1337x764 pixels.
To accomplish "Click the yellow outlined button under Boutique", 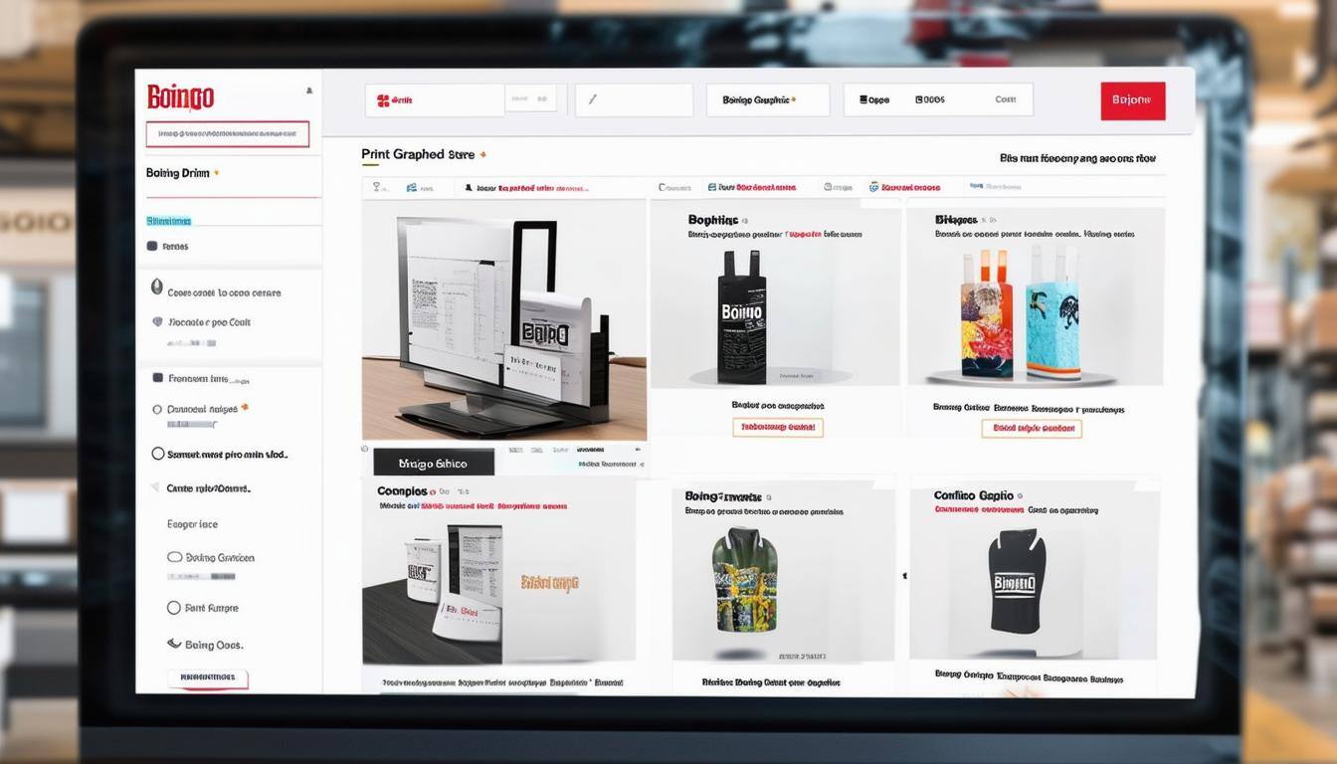I will (x=778, y=427).
